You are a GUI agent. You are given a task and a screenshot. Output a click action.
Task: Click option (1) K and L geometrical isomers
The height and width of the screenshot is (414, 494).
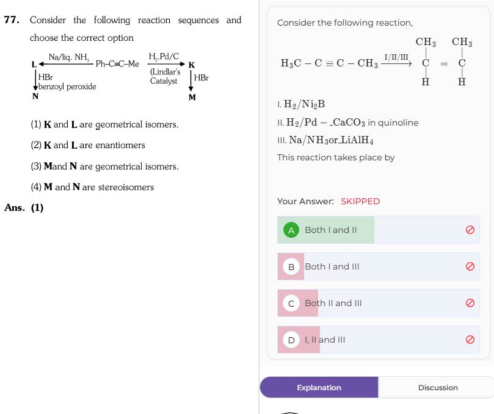[x=104, y=124]
